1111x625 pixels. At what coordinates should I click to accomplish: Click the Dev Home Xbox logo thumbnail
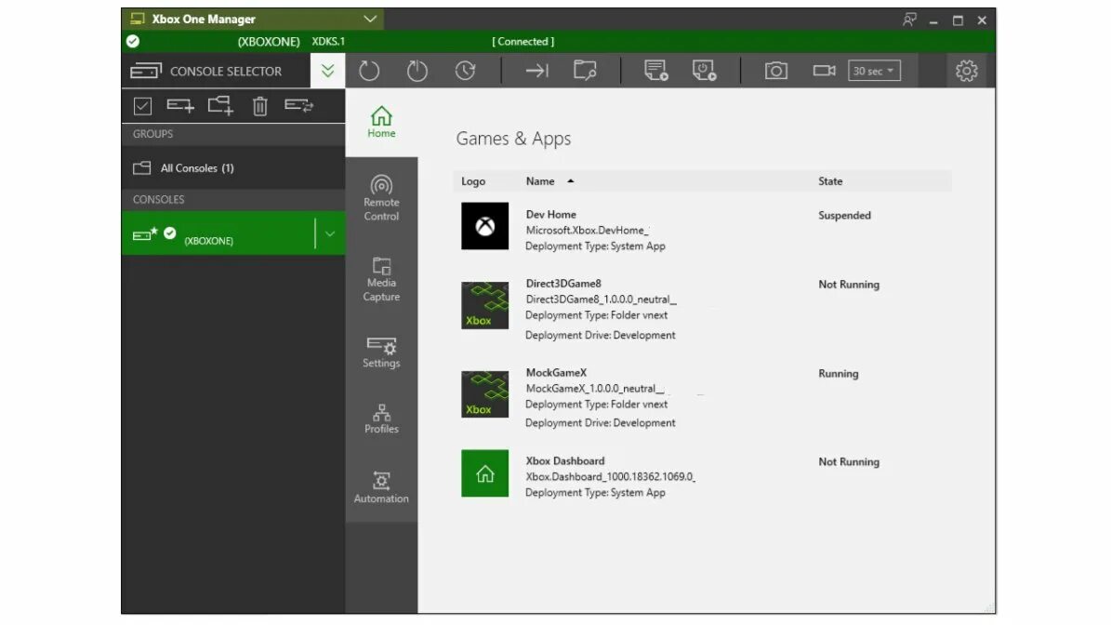point(484,226)
